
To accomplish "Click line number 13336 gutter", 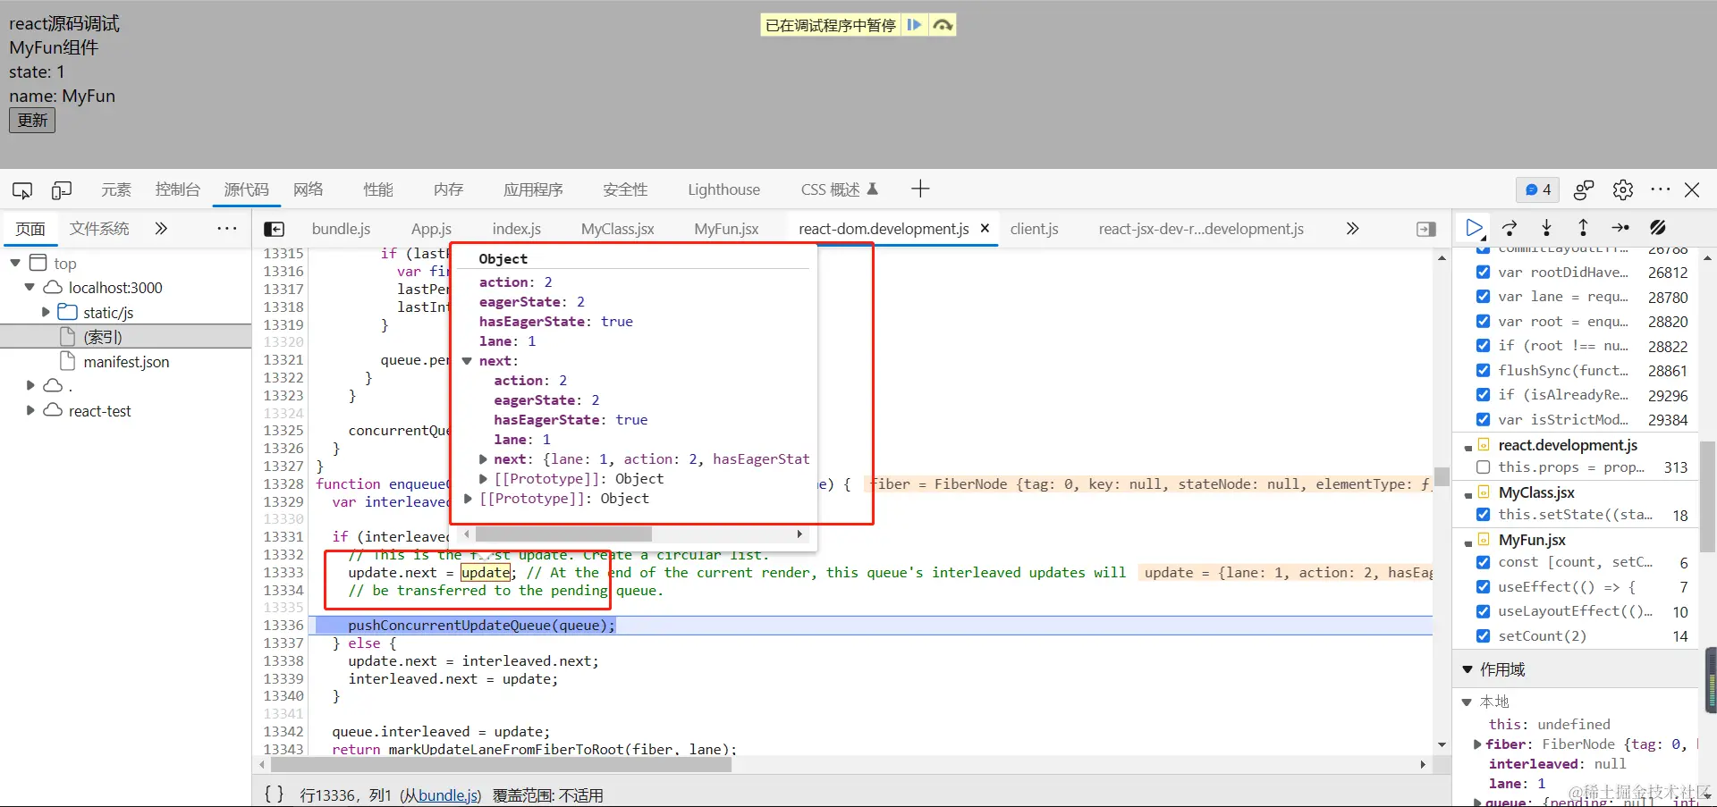I will tap(283, 625).
